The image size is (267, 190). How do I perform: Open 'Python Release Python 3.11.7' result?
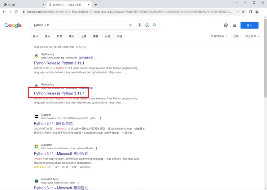pos(59,93)
